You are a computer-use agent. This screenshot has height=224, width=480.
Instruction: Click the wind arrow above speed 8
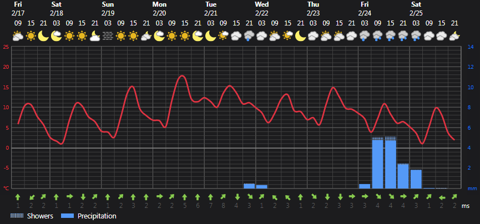(224, 196)
